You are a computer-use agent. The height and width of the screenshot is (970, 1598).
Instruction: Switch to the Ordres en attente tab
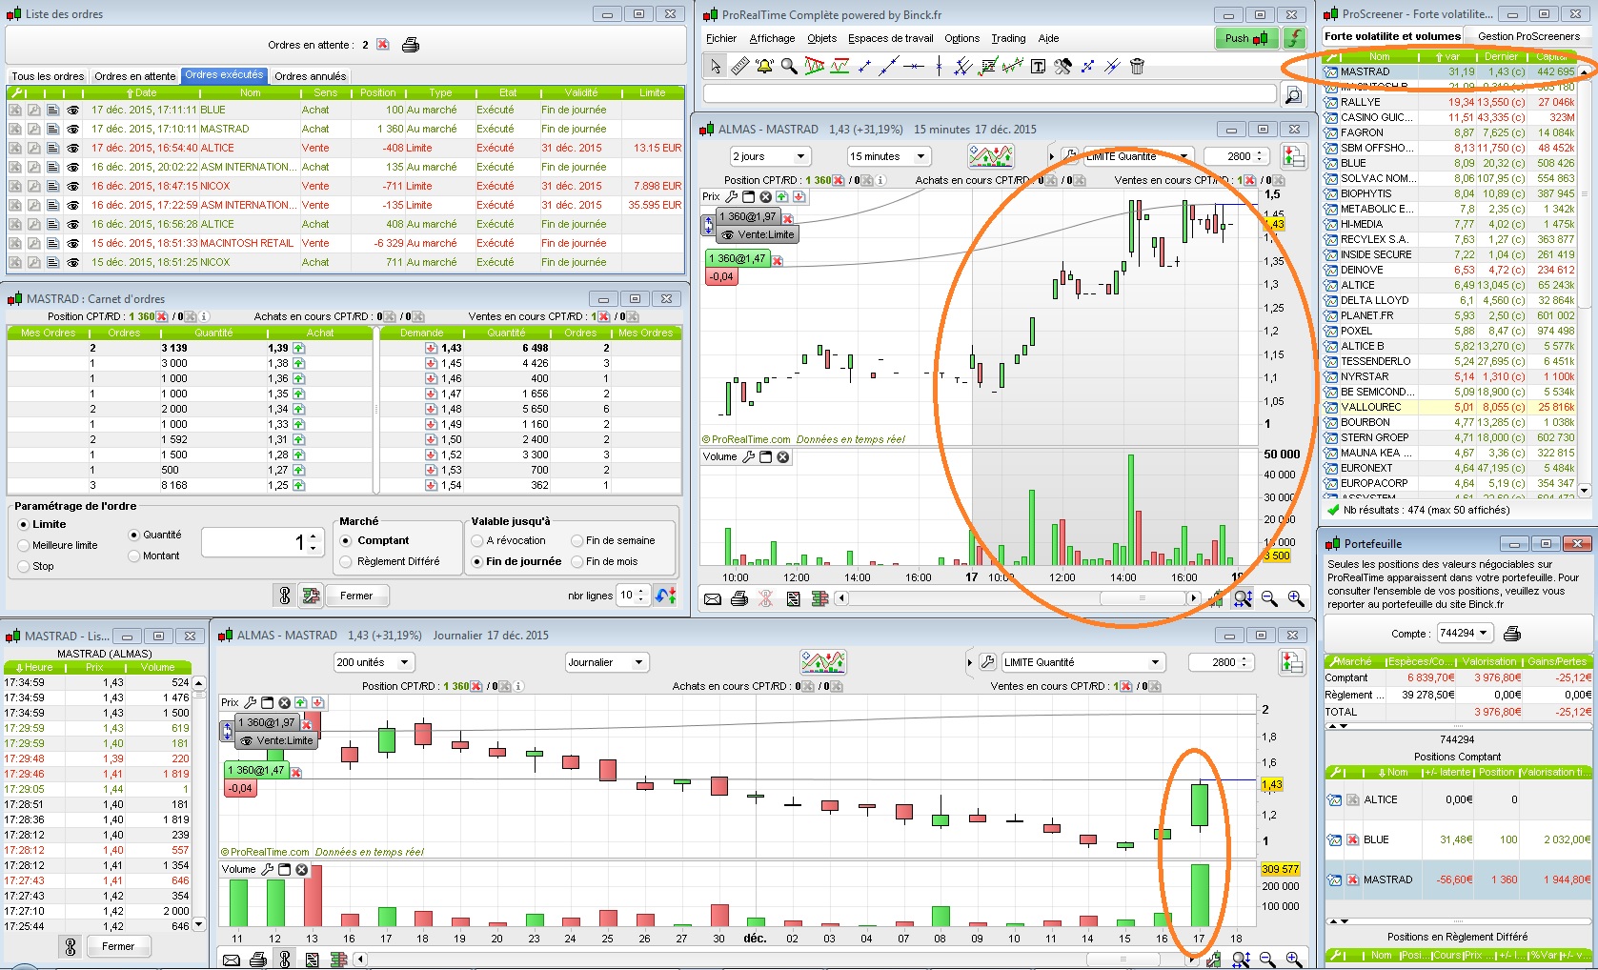(135, 76)
